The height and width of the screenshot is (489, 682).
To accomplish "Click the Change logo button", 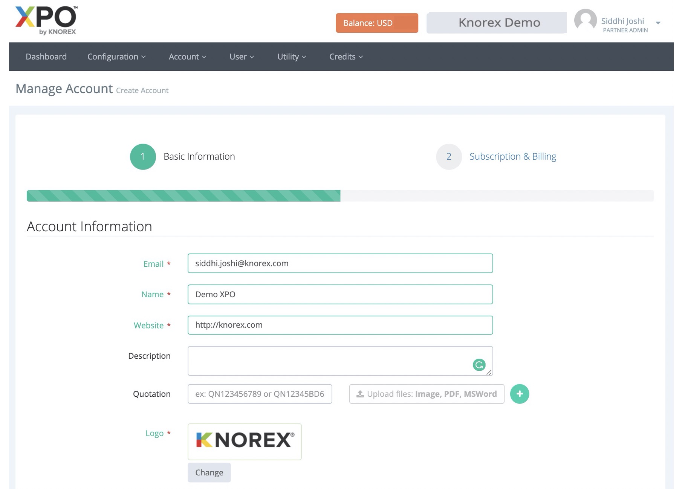I will tap(209, 472).
